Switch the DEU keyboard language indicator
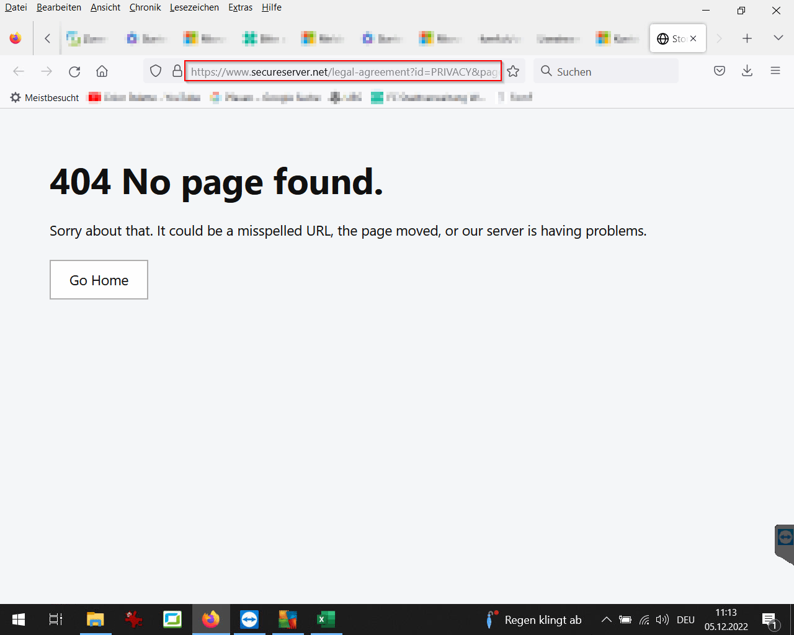Viewport: 794px width, 635px height. pyautogui.click(x=685, y=619)
